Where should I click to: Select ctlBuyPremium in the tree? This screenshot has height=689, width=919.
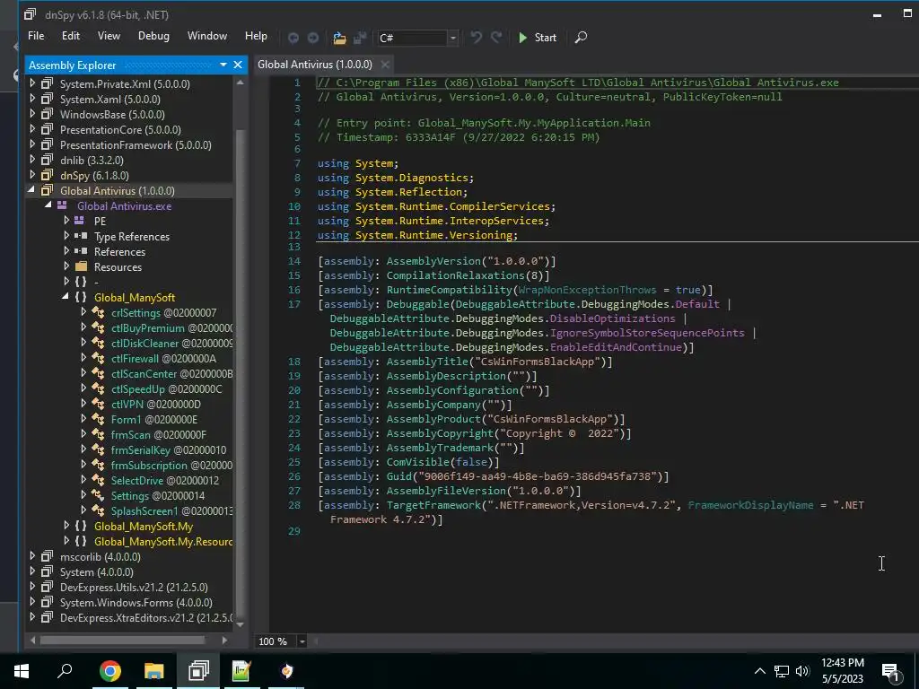click(171, 328)
